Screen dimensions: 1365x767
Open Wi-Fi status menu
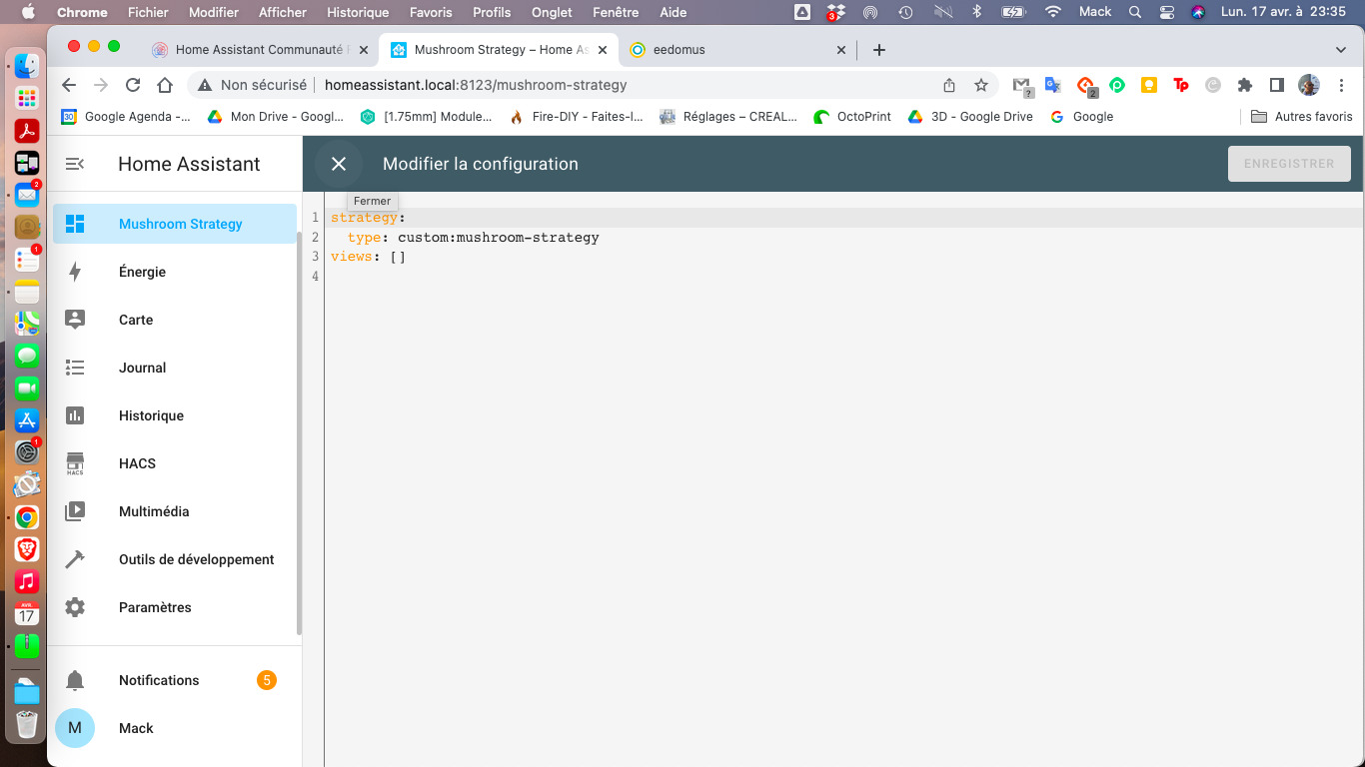point(1053,12)
